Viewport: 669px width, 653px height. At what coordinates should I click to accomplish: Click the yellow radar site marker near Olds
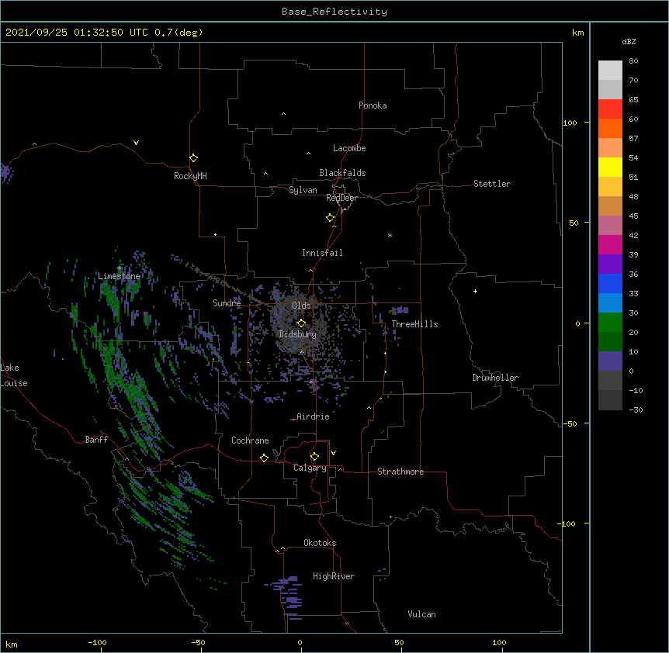pos(301,323)
